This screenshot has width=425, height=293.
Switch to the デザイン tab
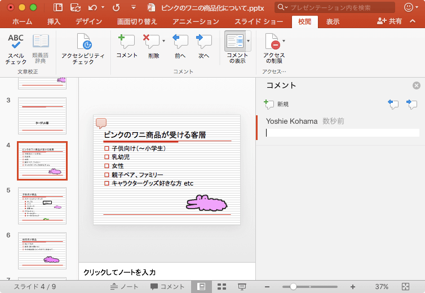click(x=88, y=21)
